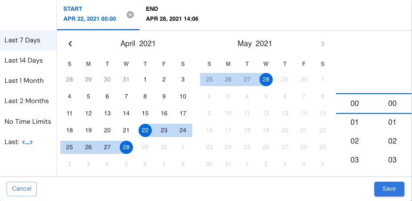Select Last 2 Months preset
The width and height of the screenshot is (412, 201).
[28, 101]
